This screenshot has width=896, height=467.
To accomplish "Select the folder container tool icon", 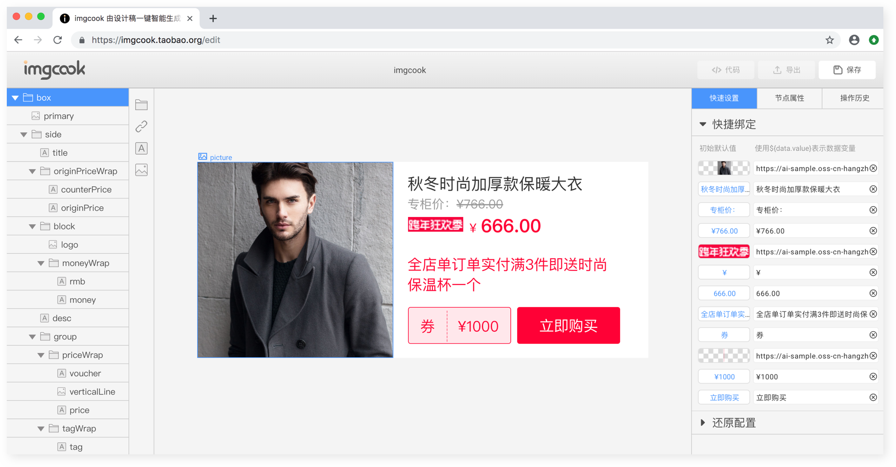I will pos(142,105).
